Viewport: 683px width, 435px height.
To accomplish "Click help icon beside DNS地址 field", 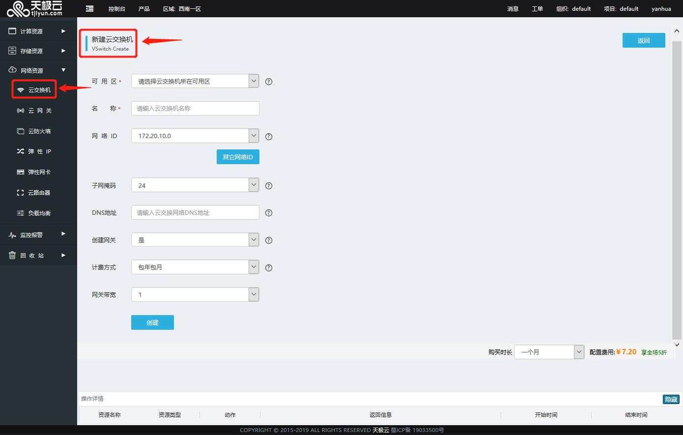I will (269, 213).
